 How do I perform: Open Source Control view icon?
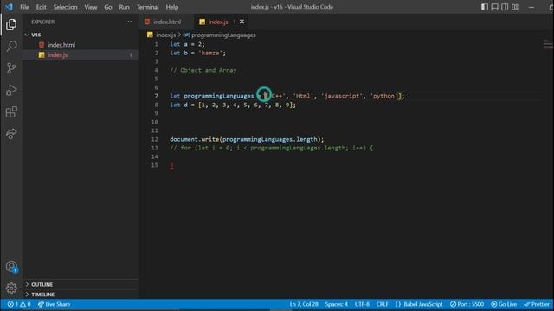[x=11, y=68]
